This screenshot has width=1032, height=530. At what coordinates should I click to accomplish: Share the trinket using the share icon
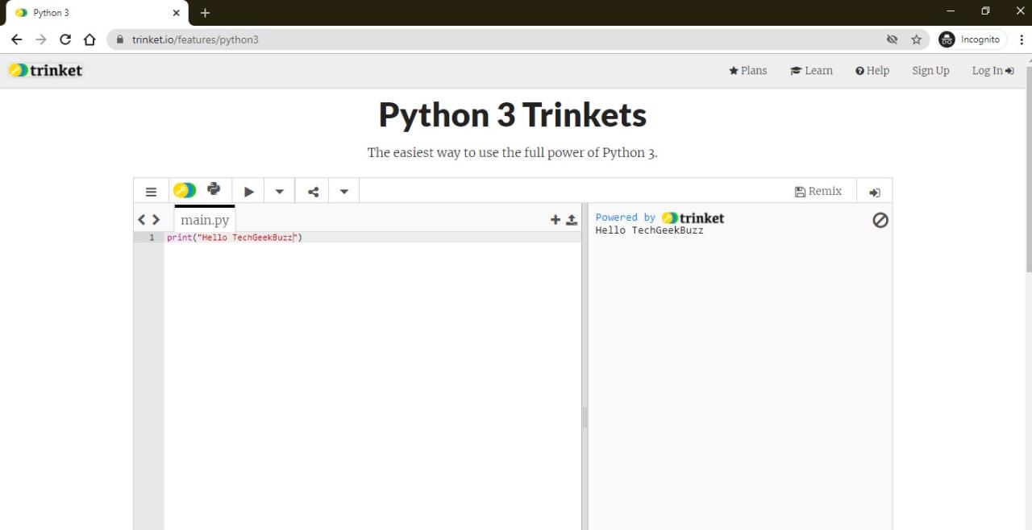tap(312, 191)
